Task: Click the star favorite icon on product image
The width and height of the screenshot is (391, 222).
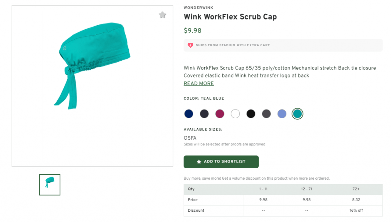Action: pyautogui.click(x=162, y=14)
